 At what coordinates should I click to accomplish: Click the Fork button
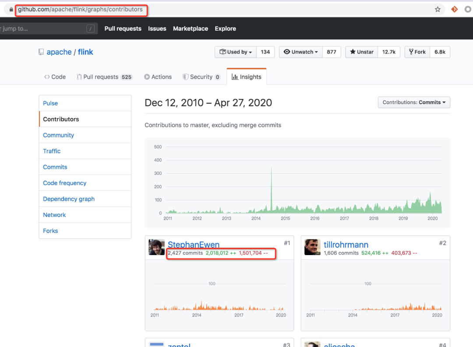[417, 52]
